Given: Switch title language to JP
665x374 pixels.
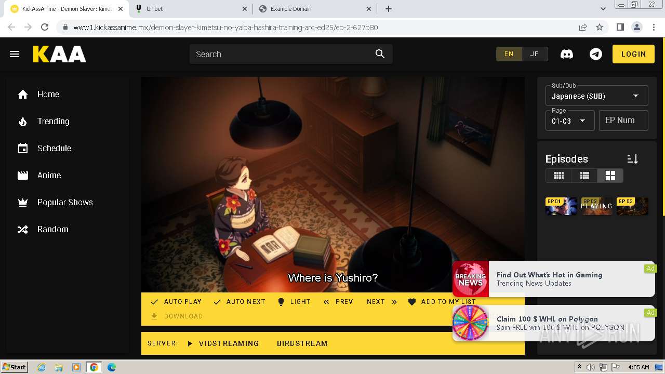Looking at the screenshot, I should pyautogui.click(x=535, y=54).
